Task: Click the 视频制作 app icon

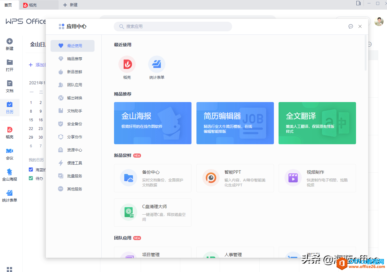Action: pos(293,178)
